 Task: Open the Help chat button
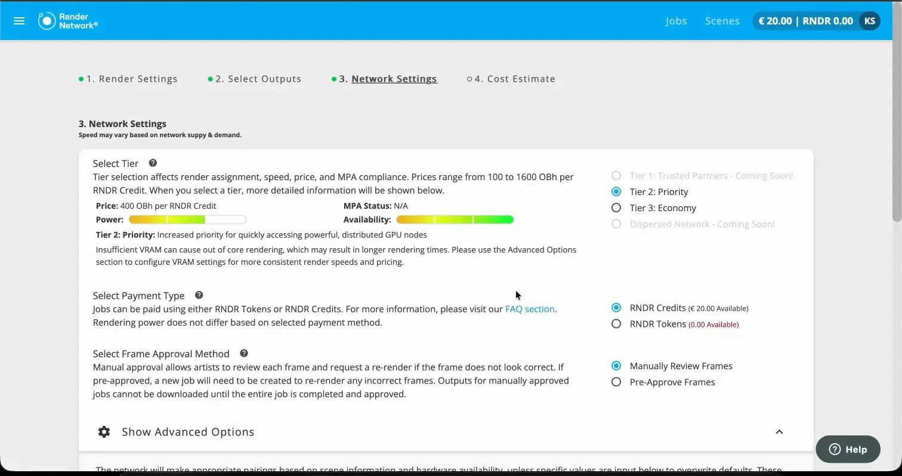(x=848, y=449)
